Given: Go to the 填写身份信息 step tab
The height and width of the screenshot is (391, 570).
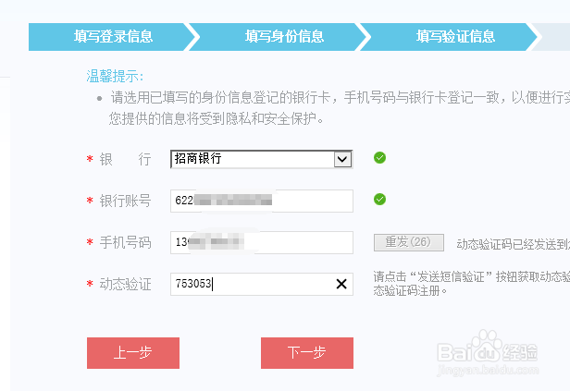Looking at the screenshot, I should 284,37.
